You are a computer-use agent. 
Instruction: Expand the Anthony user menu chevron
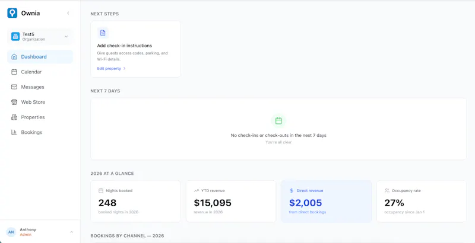pos(71,232)
